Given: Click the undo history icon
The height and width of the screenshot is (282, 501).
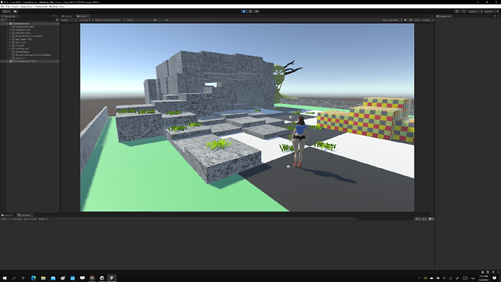Looking at the screenshot, I should [x=457, y=11].
